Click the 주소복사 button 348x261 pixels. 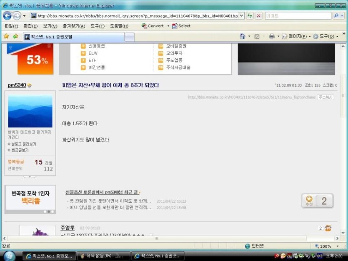325,97
